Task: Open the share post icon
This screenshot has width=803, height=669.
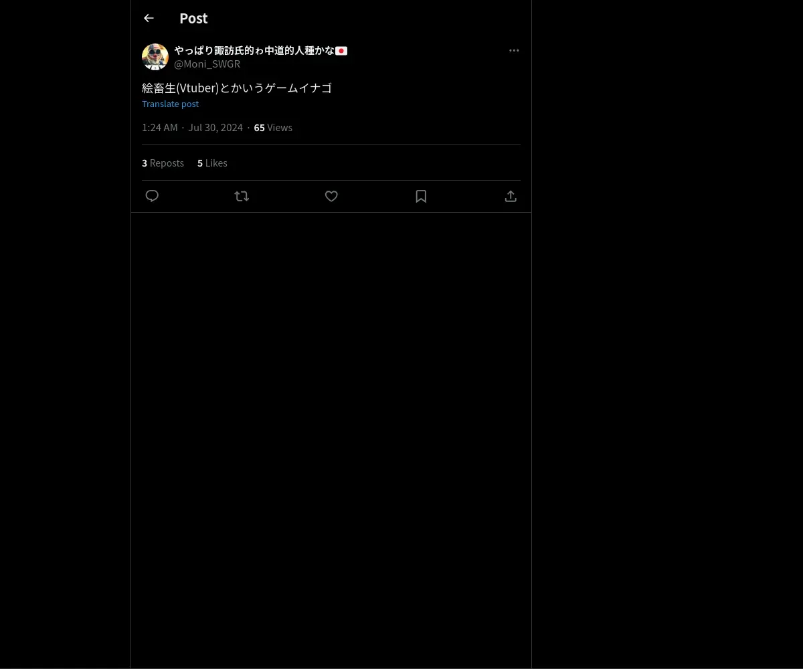Action: (511, 196)
